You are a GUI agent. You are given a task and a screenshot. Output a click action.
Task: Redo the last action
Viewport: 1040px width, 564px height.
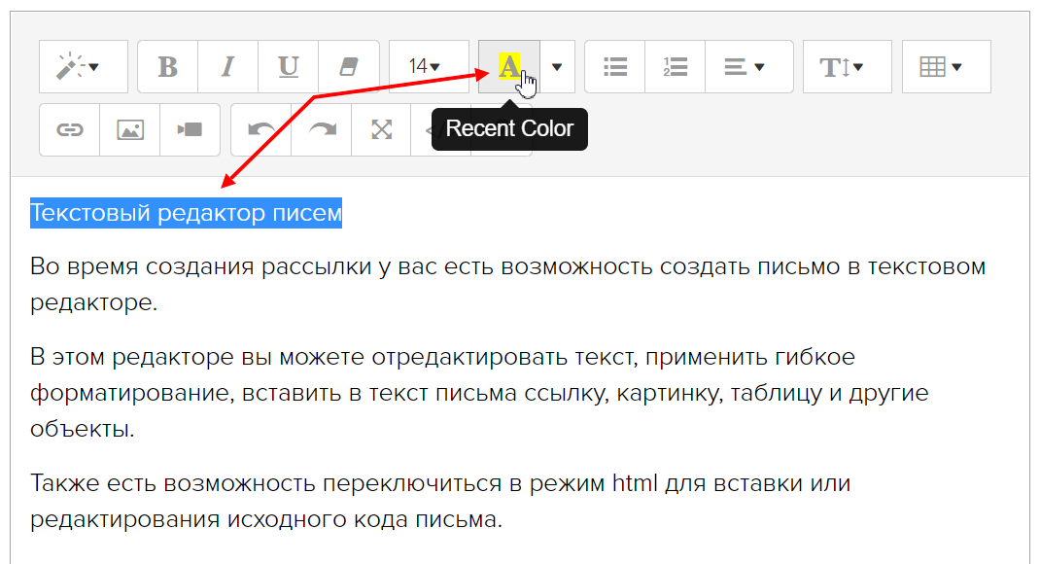[x=321, y=130]
